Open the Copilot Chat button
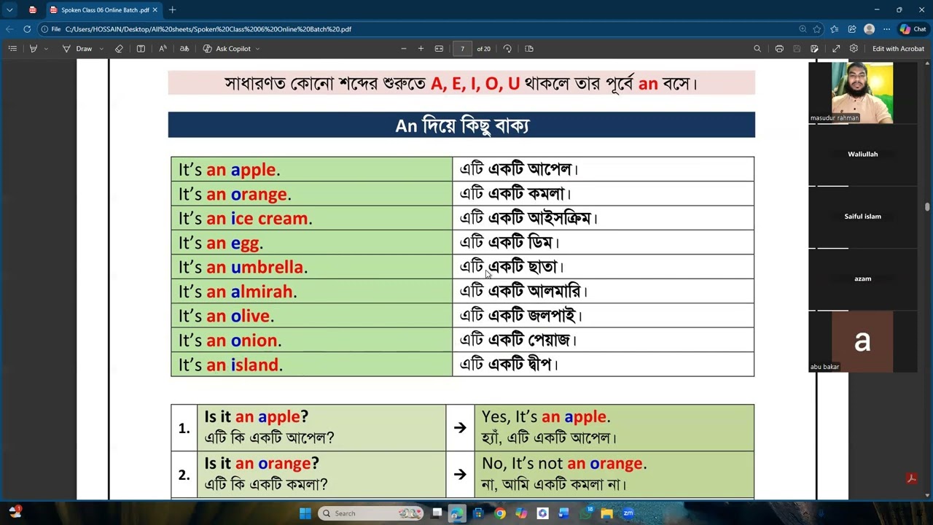The width and height of the screenshot is (933, 525). tap(913, 29)
